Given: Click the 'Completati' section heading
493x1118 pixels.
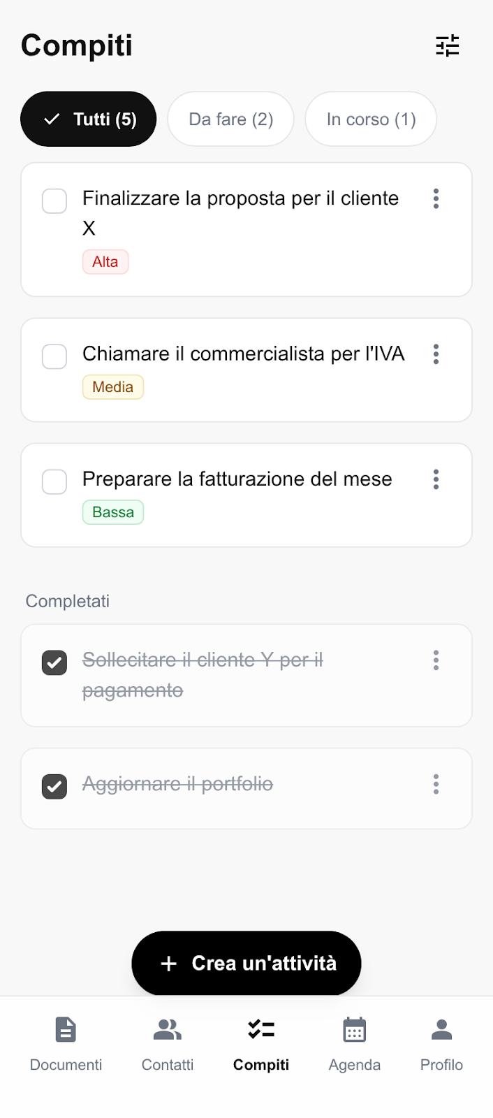Looking at the screenshot, I should (67, 601).
